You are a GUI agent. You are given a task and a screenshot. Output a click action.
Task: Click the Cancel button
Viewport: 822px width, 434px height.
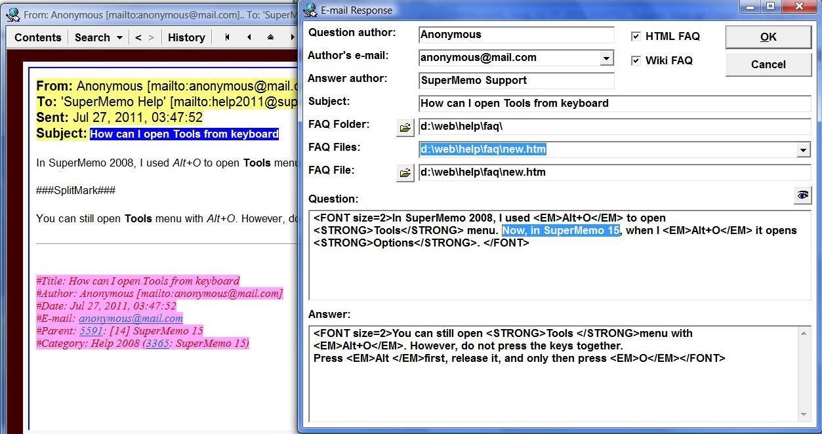(768, 64)
